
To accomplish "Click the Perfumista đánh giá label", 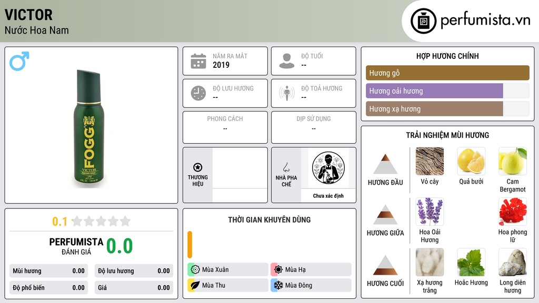I will coord(76,246).
